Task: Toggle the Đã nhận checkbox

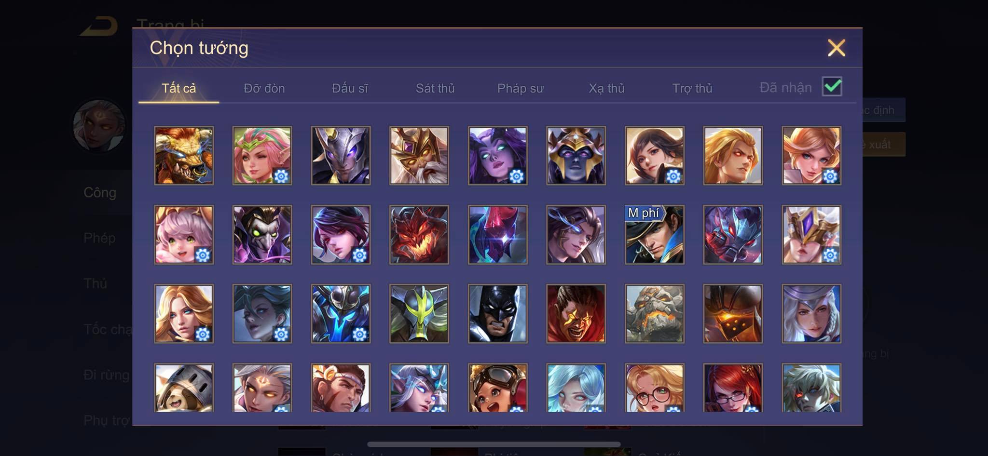Action: coord(832,87)
